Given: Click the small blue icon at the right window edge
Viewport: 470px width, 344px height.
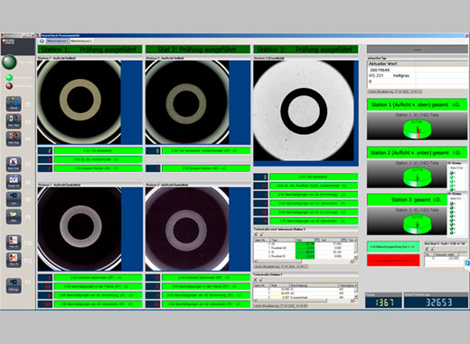Looking at the screenshot, I should 467,263.
